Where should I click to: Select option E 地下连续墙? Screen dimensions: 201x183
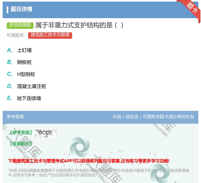click(24, 98)
